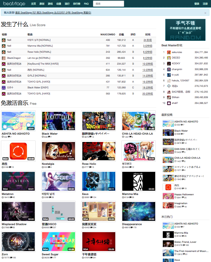The image size is (211, 262).
Task: Open 限界突破×サバイバー Dragon Ball thumbnail
Action: (98, 121)
